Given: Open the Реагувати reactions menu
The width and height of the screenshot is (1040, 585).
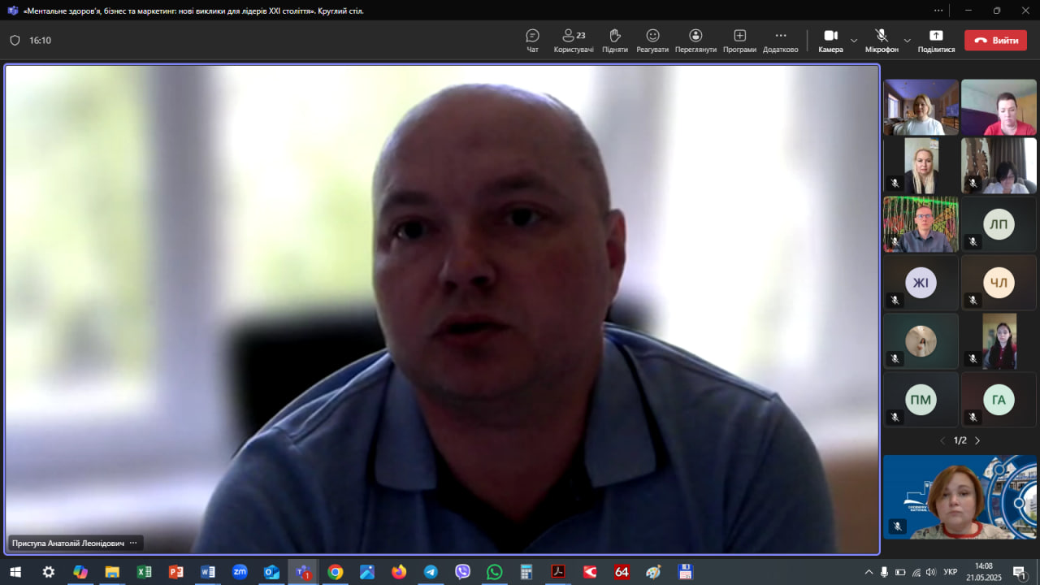Looking at the screenshot, I should [652, 41].
